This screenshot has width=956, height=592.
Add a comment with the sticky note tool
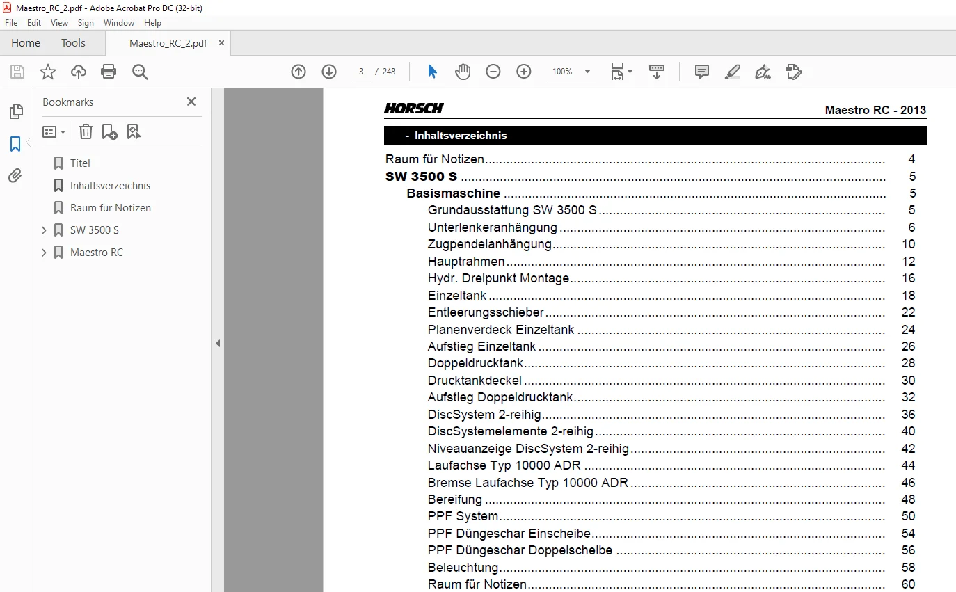(x=702, y=72)
